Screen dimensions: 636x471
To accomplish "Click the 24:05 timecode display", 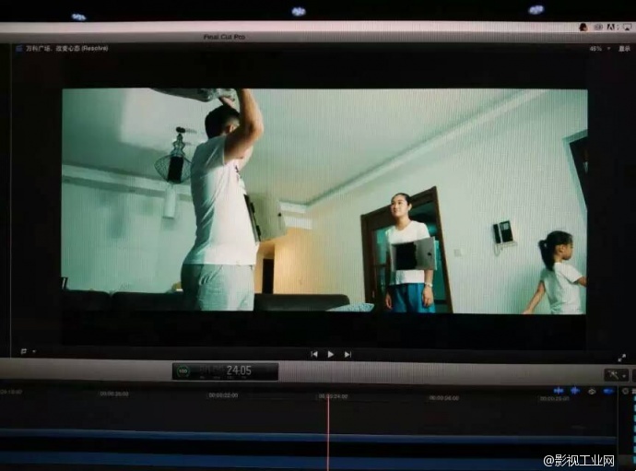I will coord(239,371).
